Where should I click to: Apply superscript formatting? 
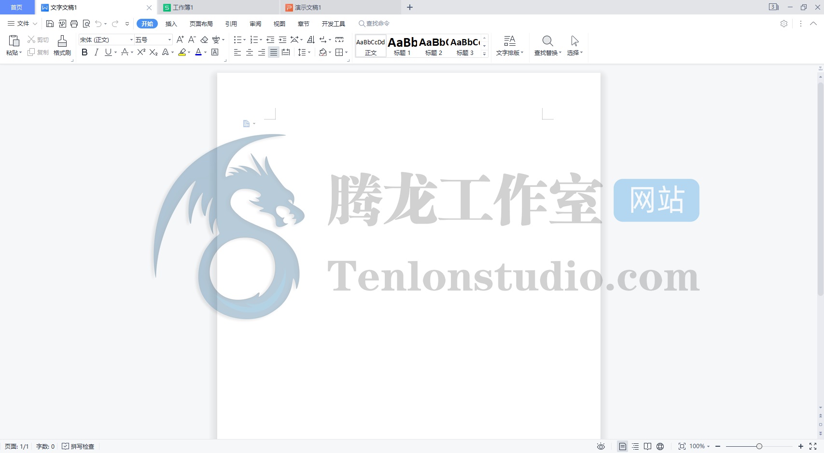[141, 52]
